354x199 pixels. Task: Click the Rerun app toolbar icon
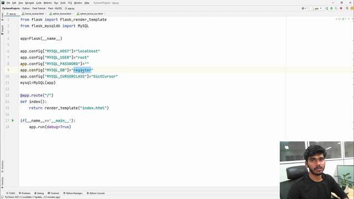point(327,8)
